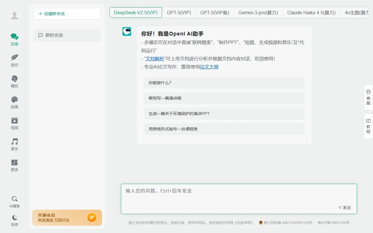Select the Claude Haiku 4.5 model tab

click(311, 13)
